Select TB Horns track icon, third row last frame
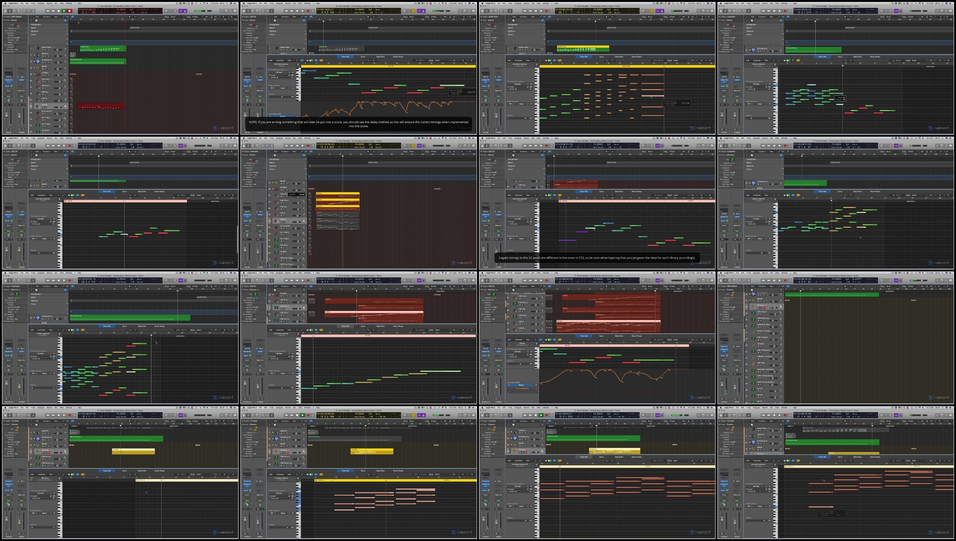The height and width of the screenshot is (541, 956). [753, 306]
